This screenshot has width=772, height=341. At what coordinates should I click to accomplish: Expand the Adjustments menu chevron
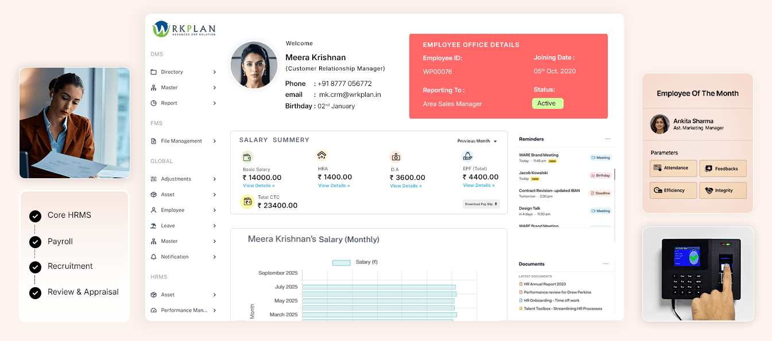pos(215,179)
